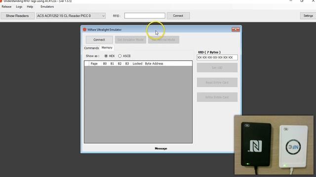
Task: Open the Release menu
Action: [6, 6]
